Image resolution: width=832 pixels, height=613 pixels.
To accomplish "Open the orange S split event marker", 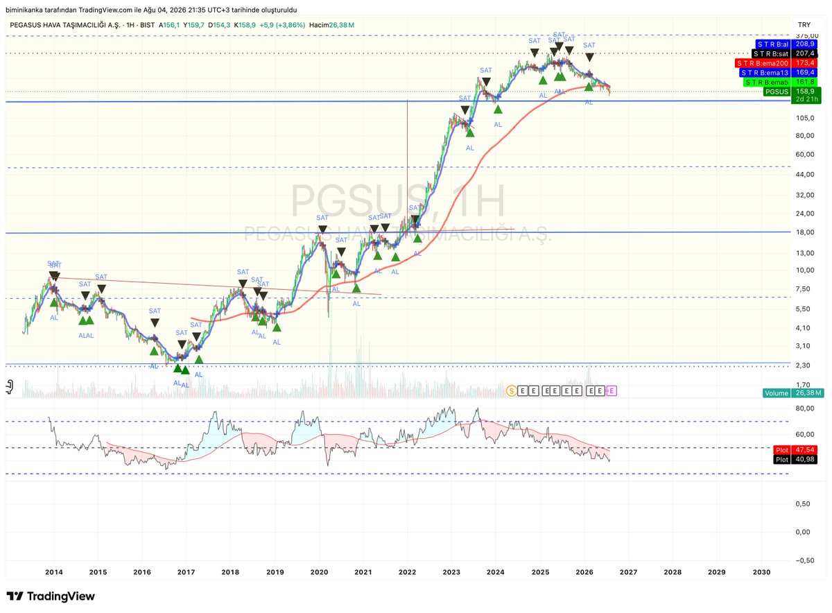I will (512, 391).
